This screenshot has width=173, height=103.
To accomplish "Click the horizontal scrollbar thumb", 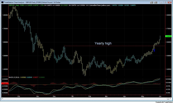I will click(x=168, y=99).
